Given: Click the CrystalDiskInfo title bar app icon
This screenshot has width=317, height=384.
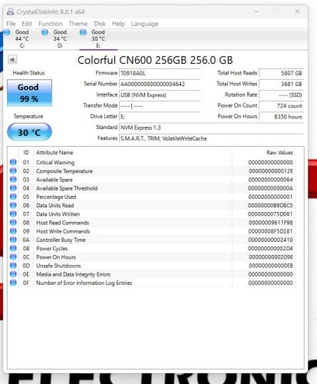Looking at the screenshot, I should pyautogui.click(x=10, y=12).
